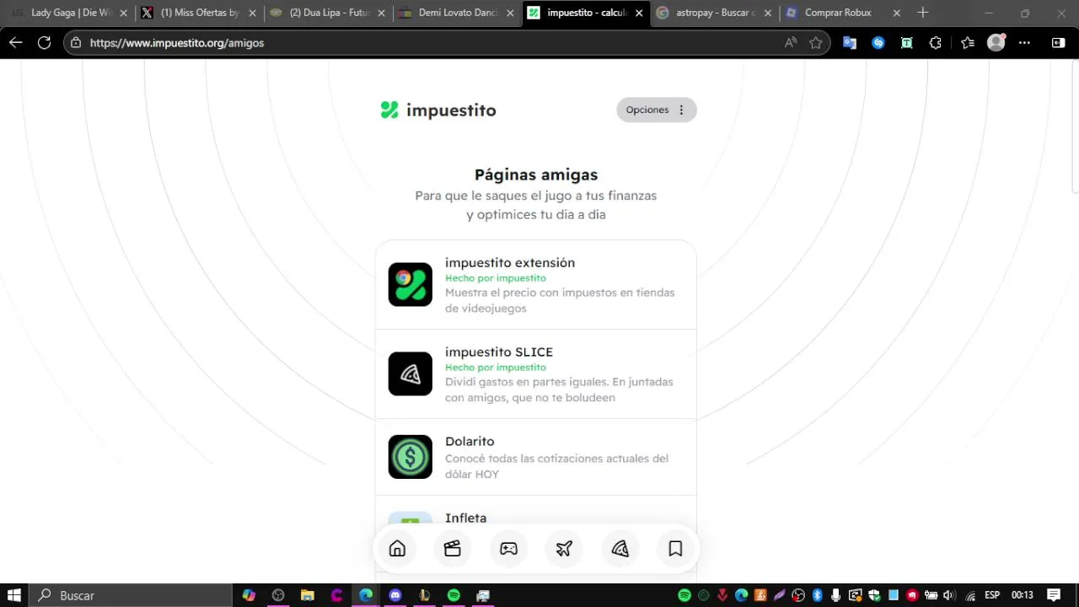Open the impuestito SLICE link title
1079x607 pixels.
(x=499, y=352)
